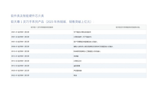Click the 电池 cell in last row
157x111 pixels.
click(x=75, y=75)
